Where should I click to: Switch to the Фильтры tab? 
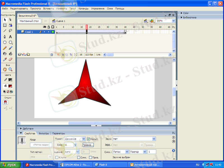44,133
